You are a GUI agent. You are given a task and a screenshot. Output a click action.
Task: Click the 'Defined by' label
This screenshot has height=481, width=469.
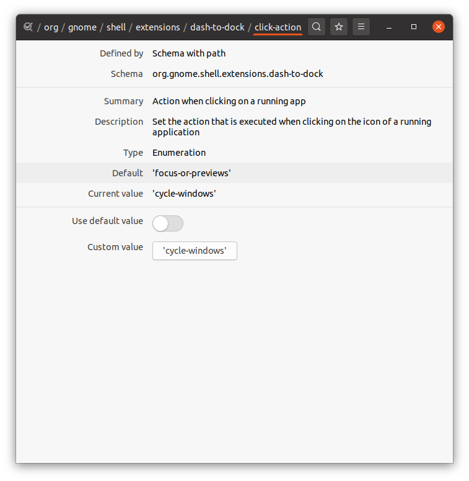click(121, 53)
